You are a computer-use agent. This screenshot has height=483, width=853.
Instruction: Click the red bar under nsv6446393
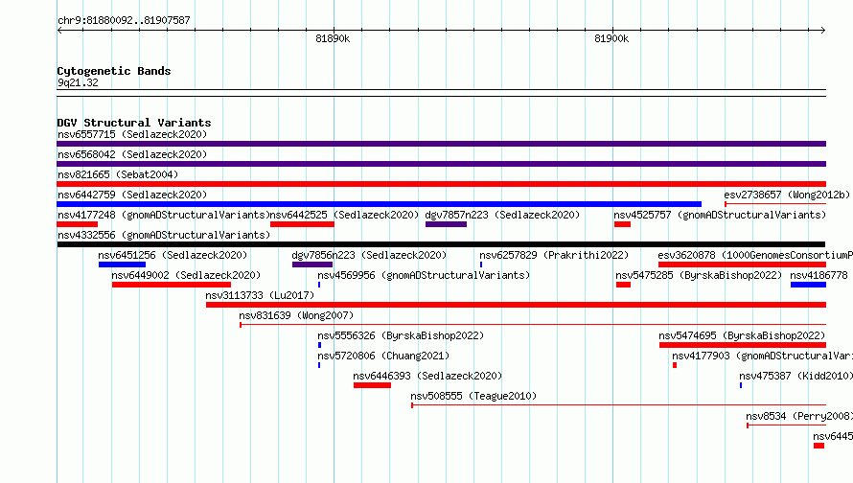click(x=372, y=385)
